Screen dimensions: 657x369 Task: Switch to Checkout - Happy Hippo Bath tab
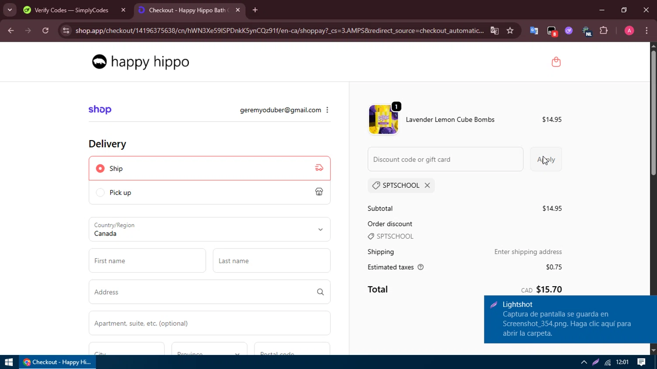click(190, 10)
